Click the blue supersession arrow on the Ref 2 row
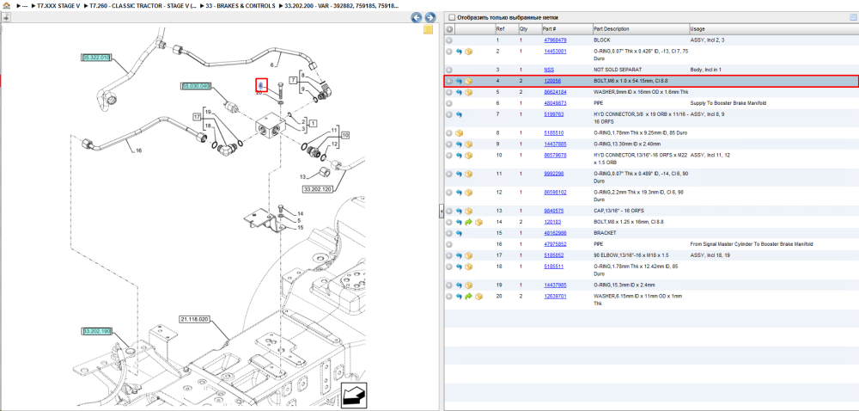Screen dimensions: 859x411 (x=459, y=52)
